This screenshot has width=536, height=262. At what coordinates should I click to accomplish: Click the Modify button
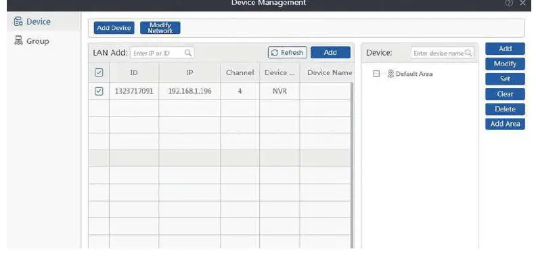[505, 64]
